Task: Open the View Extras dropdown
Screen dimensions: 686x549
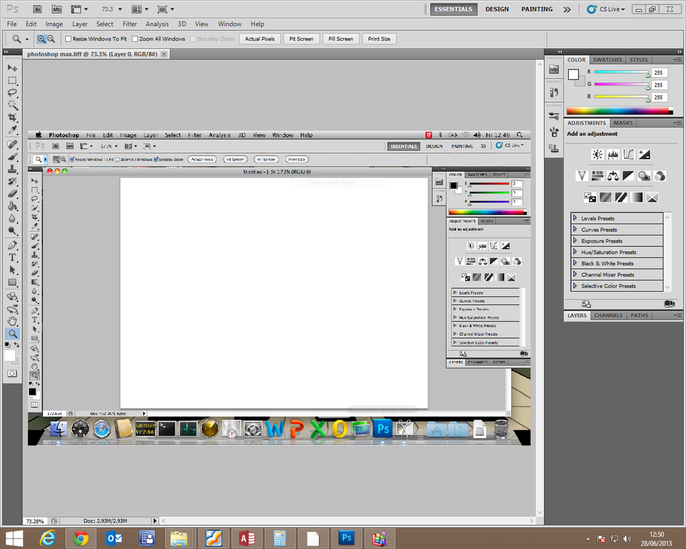Action: [79, 9]
